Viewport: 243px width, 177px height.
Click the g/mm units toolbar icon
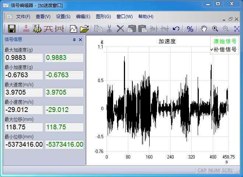point(26,29)
